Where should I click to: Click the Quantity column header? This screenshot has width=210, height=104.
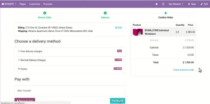tap(180, 25)
